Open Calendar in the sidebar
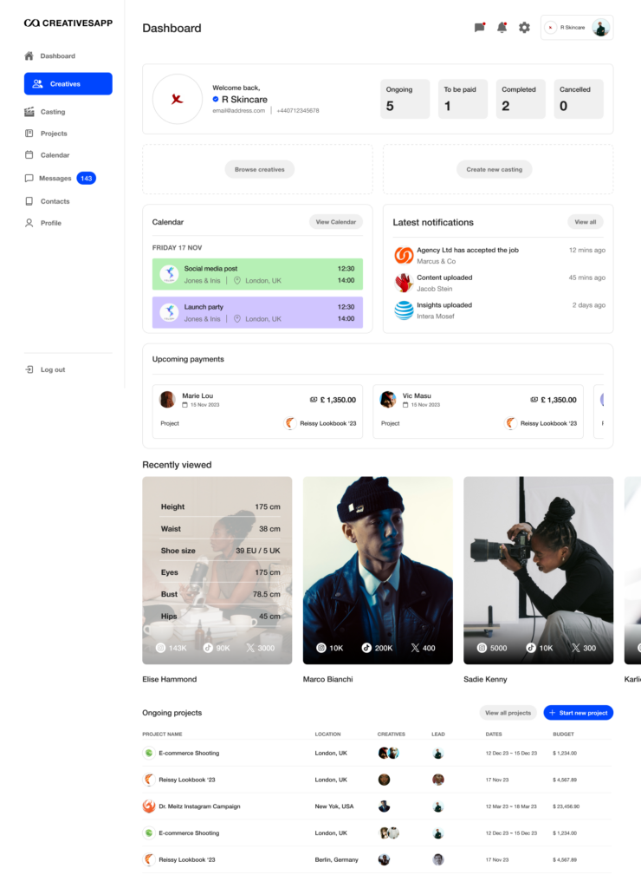This screenshot has width=641, height=888. point(48,155)
